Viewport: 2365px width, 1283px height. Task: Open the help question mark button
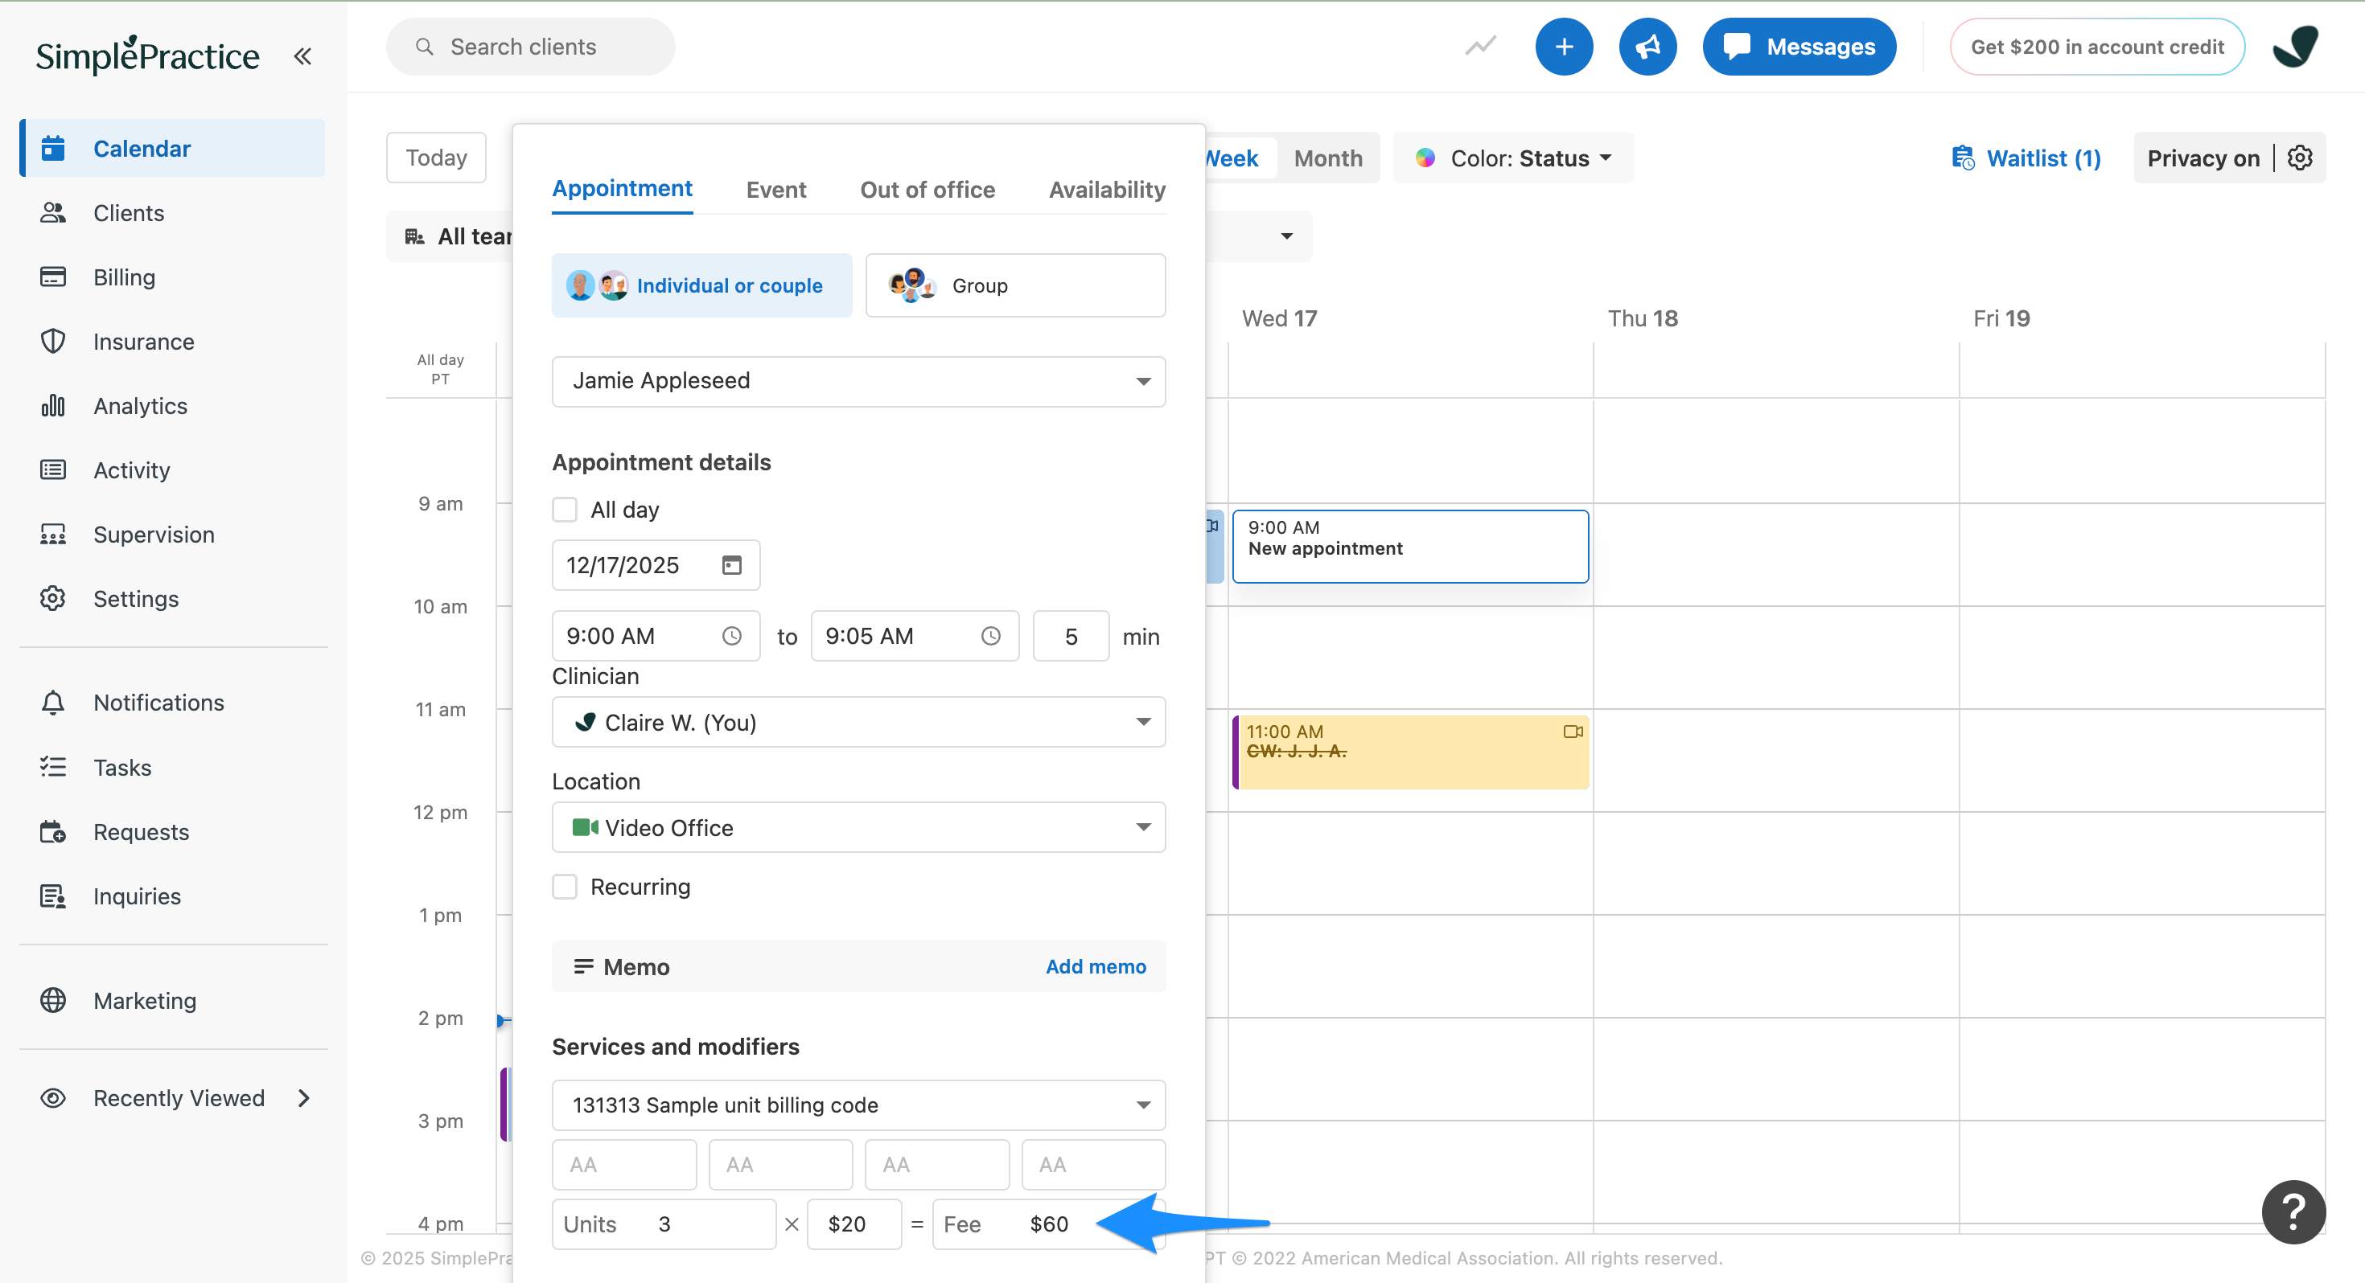point(2293,1211)
